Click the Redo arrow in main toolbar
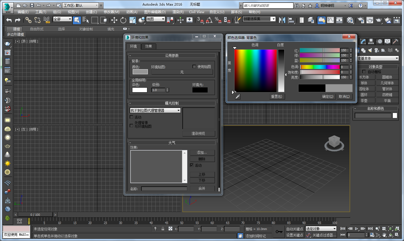Image resolution: width=404 pixels, height=241 pixels. tap(18, 20)
